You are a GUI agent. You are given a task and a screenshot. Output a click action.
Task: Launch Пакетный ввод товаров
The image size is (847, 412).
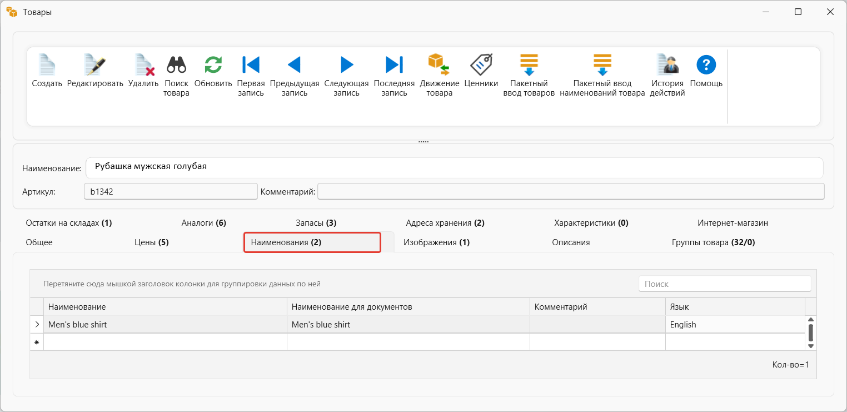(529, 64)
